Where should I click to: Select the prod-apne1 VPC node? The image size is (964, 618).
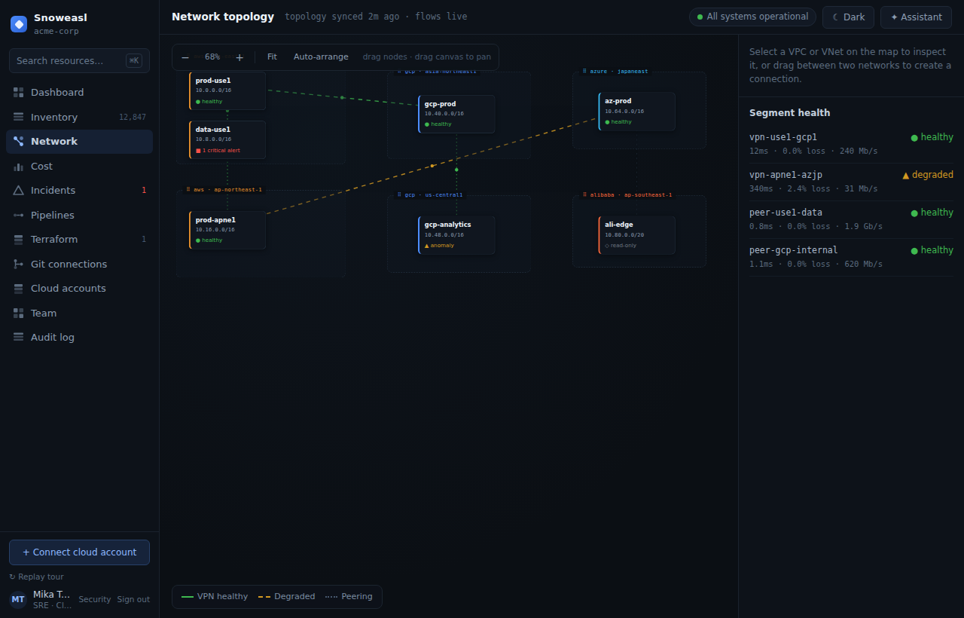tap(227, 230)
